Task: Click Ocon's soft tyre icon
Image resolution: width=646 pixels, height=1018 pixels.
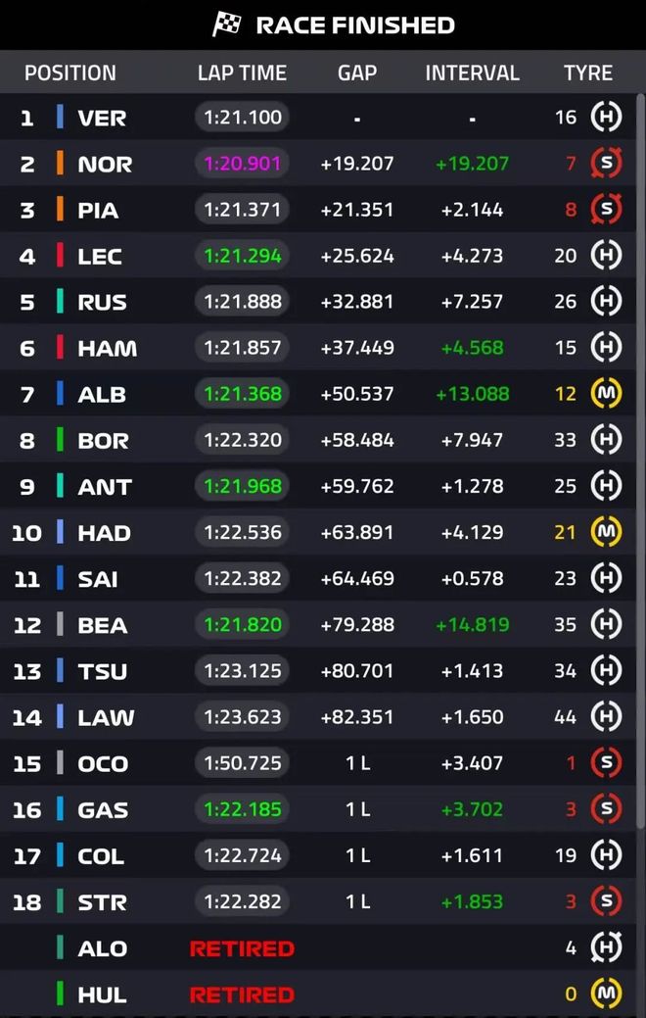Action: [x=606, y=763]
